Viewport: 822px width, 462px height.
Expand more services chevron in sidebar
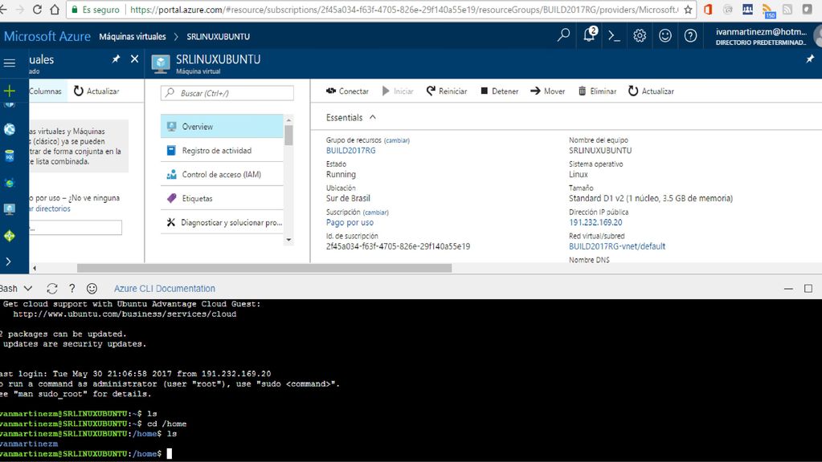coord(8,261)
